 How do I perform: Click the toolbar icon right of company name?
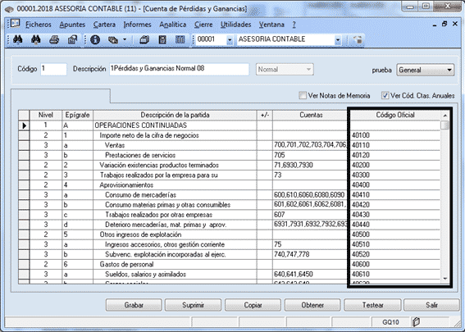(x=358, y=39)
